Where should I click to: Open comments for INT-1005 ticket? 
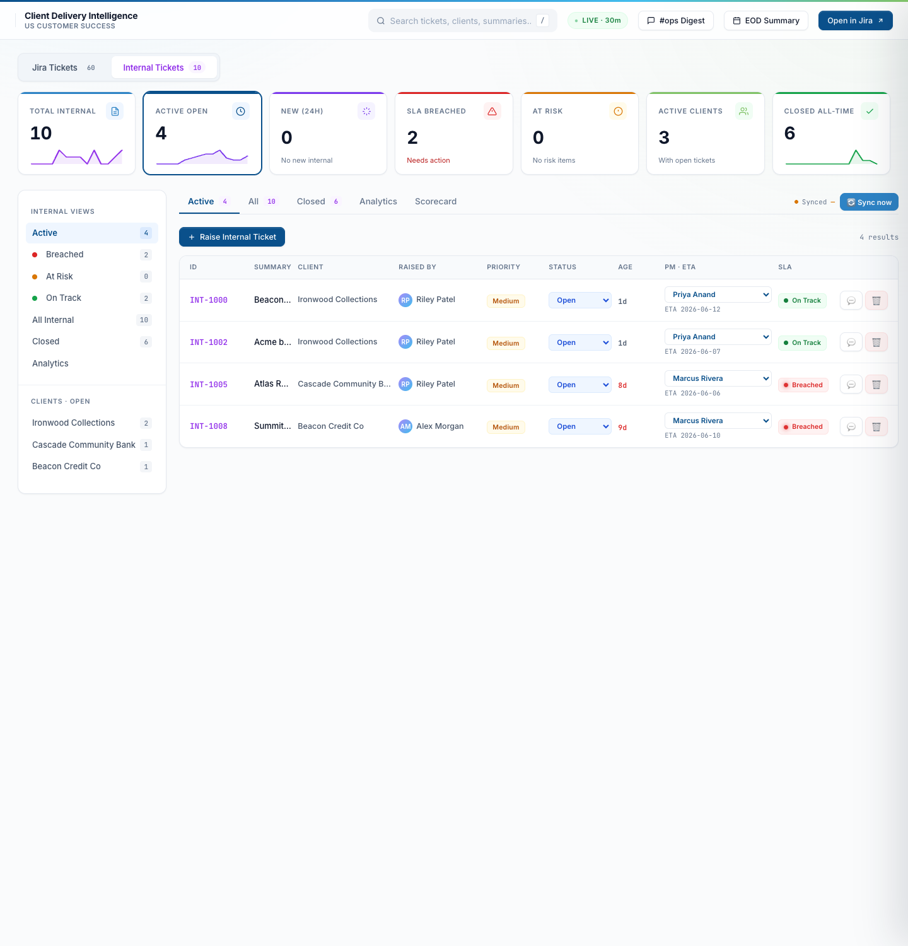pyautogui.click(x=851, y=385)
